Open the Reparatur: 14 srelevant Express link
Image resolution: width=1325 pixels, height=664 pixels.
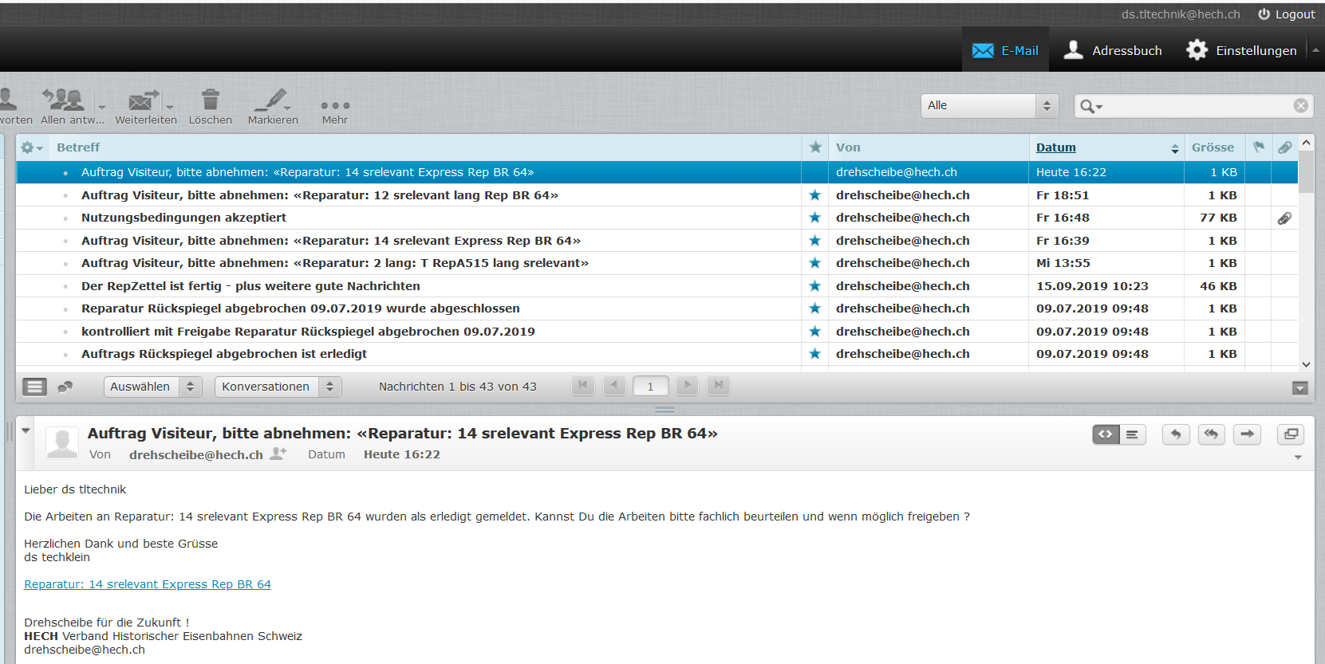click(x=148, y=584)
